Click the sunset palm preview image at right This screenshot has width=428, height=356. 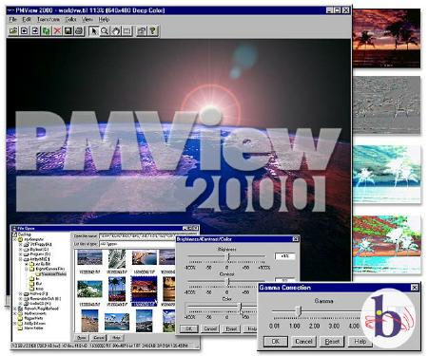coord(386,38)
